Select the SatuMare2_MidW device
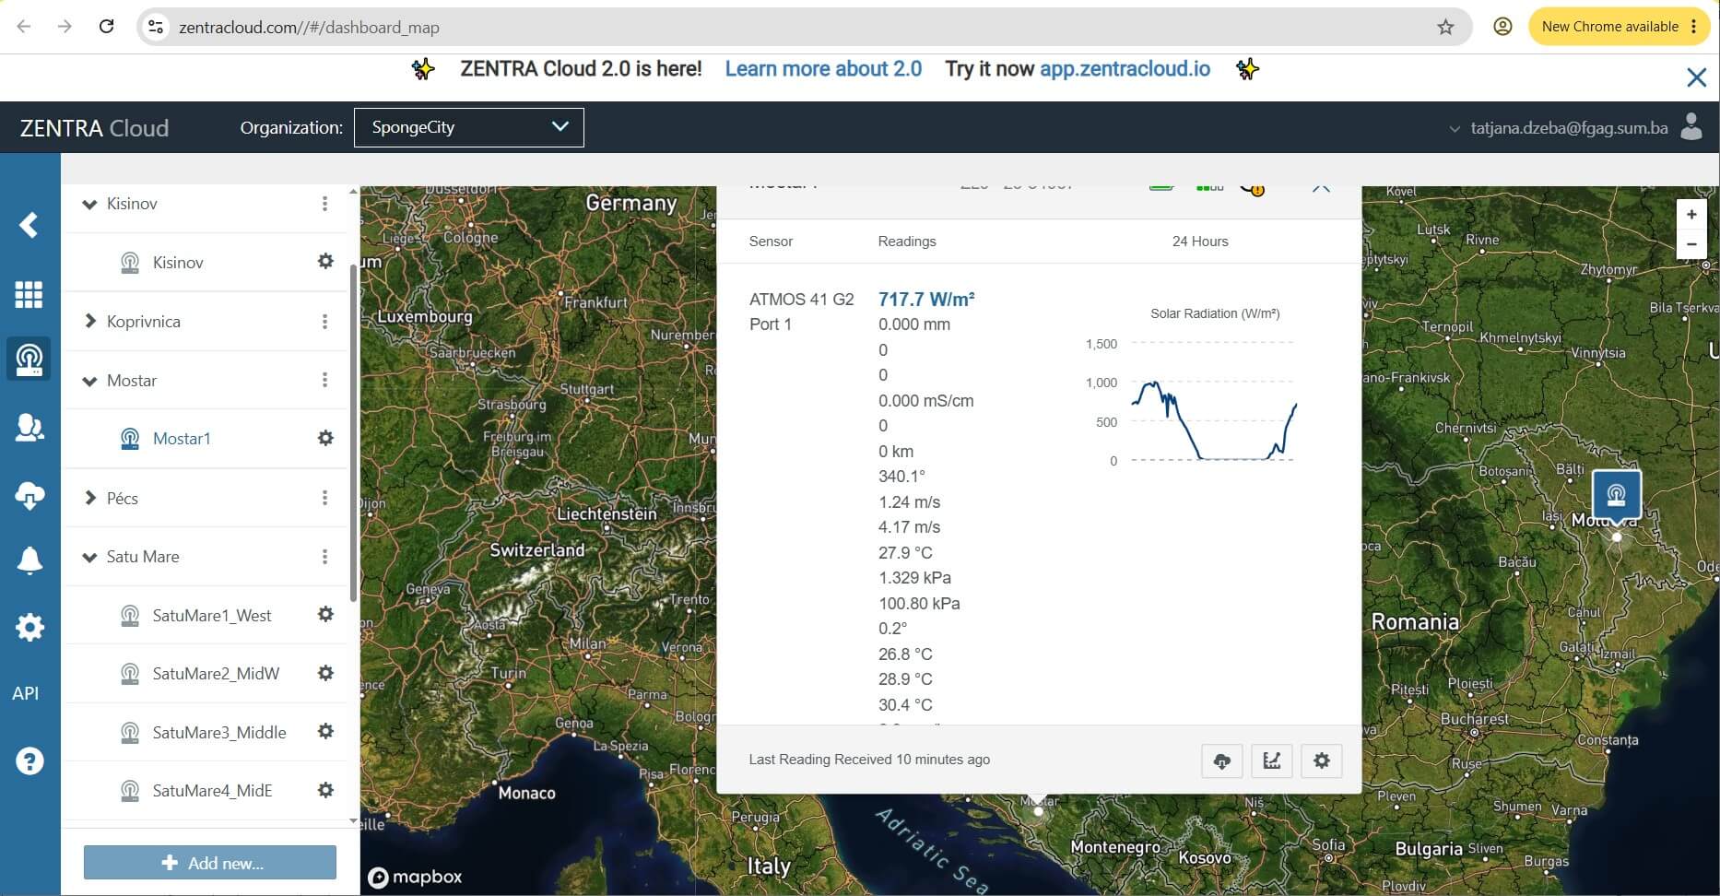The width and height of the screenshot is (1720, 896). click(x=216, y=674)
